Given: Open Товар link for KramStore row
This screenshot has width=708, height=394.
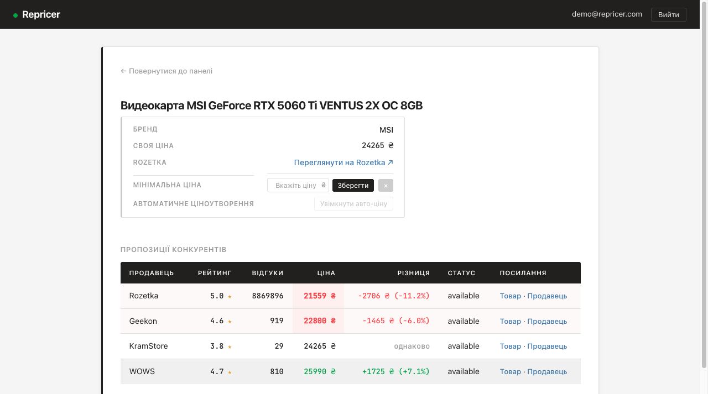Looking at the screenshot, I should [x=510, y=346].
